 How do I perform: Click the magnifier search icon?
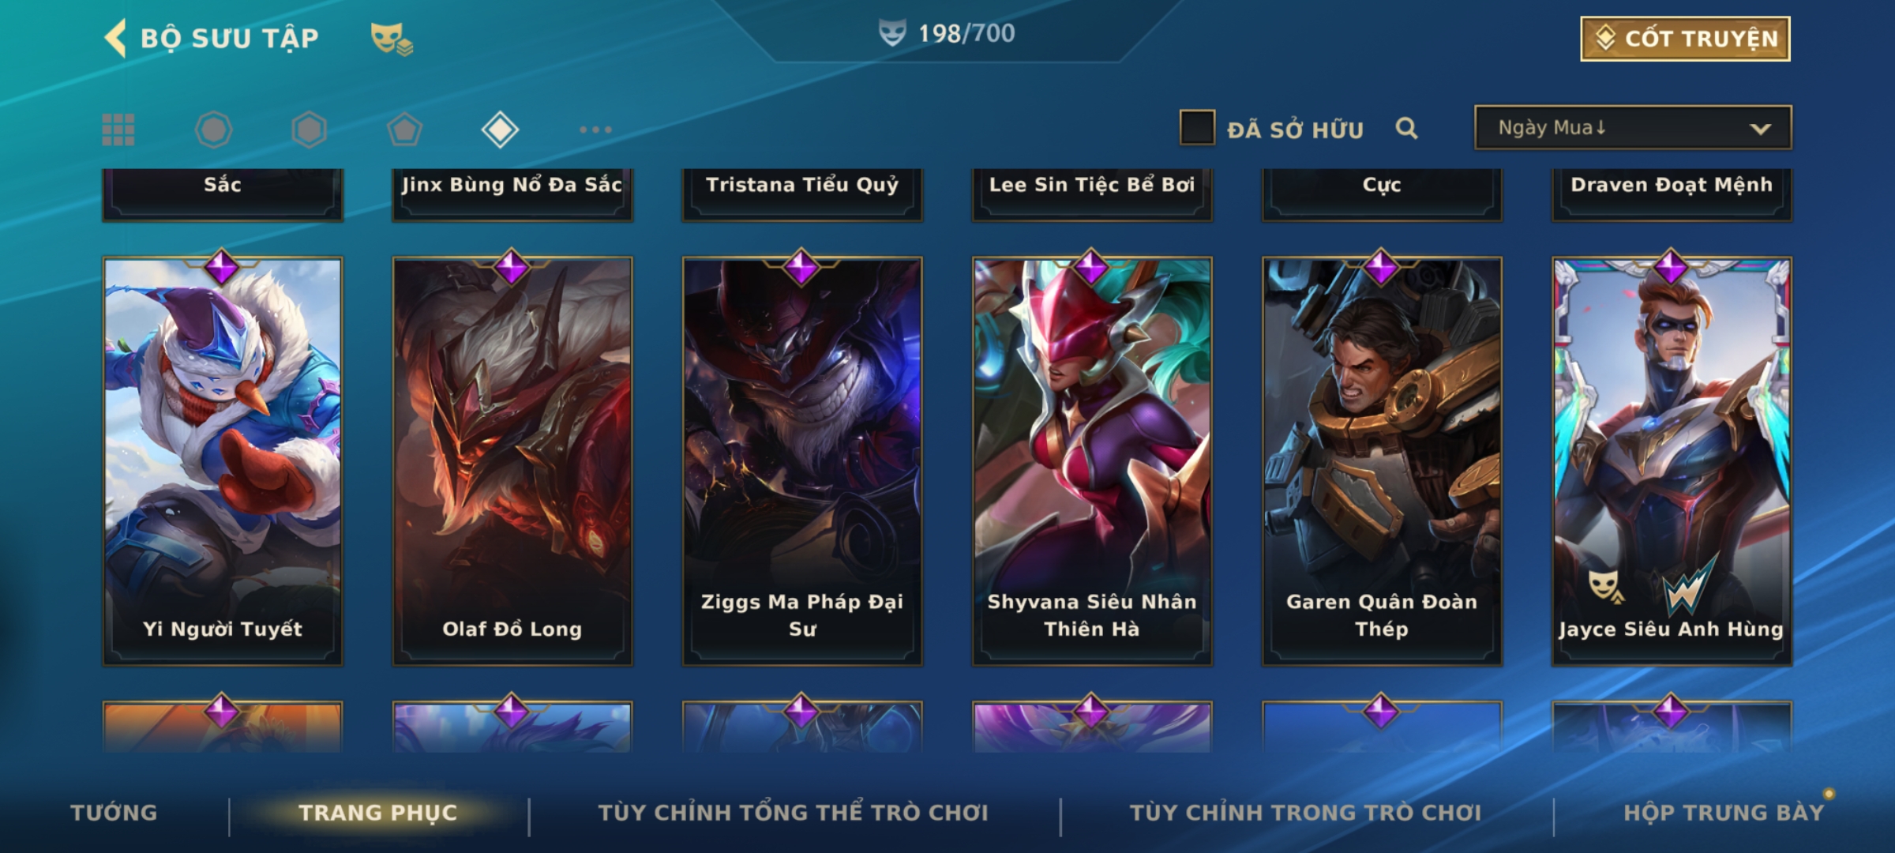(x=1406, y=128)
